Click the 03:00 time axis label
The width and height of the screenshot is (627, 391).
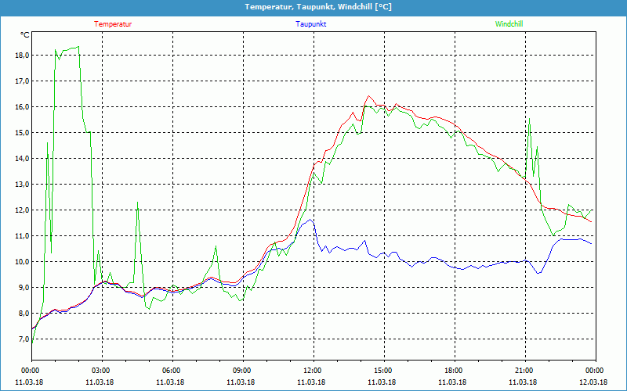pos(101,371)
